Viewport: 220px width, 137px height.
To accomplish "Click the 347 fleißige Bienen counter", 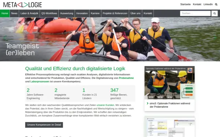I will 119,94.
